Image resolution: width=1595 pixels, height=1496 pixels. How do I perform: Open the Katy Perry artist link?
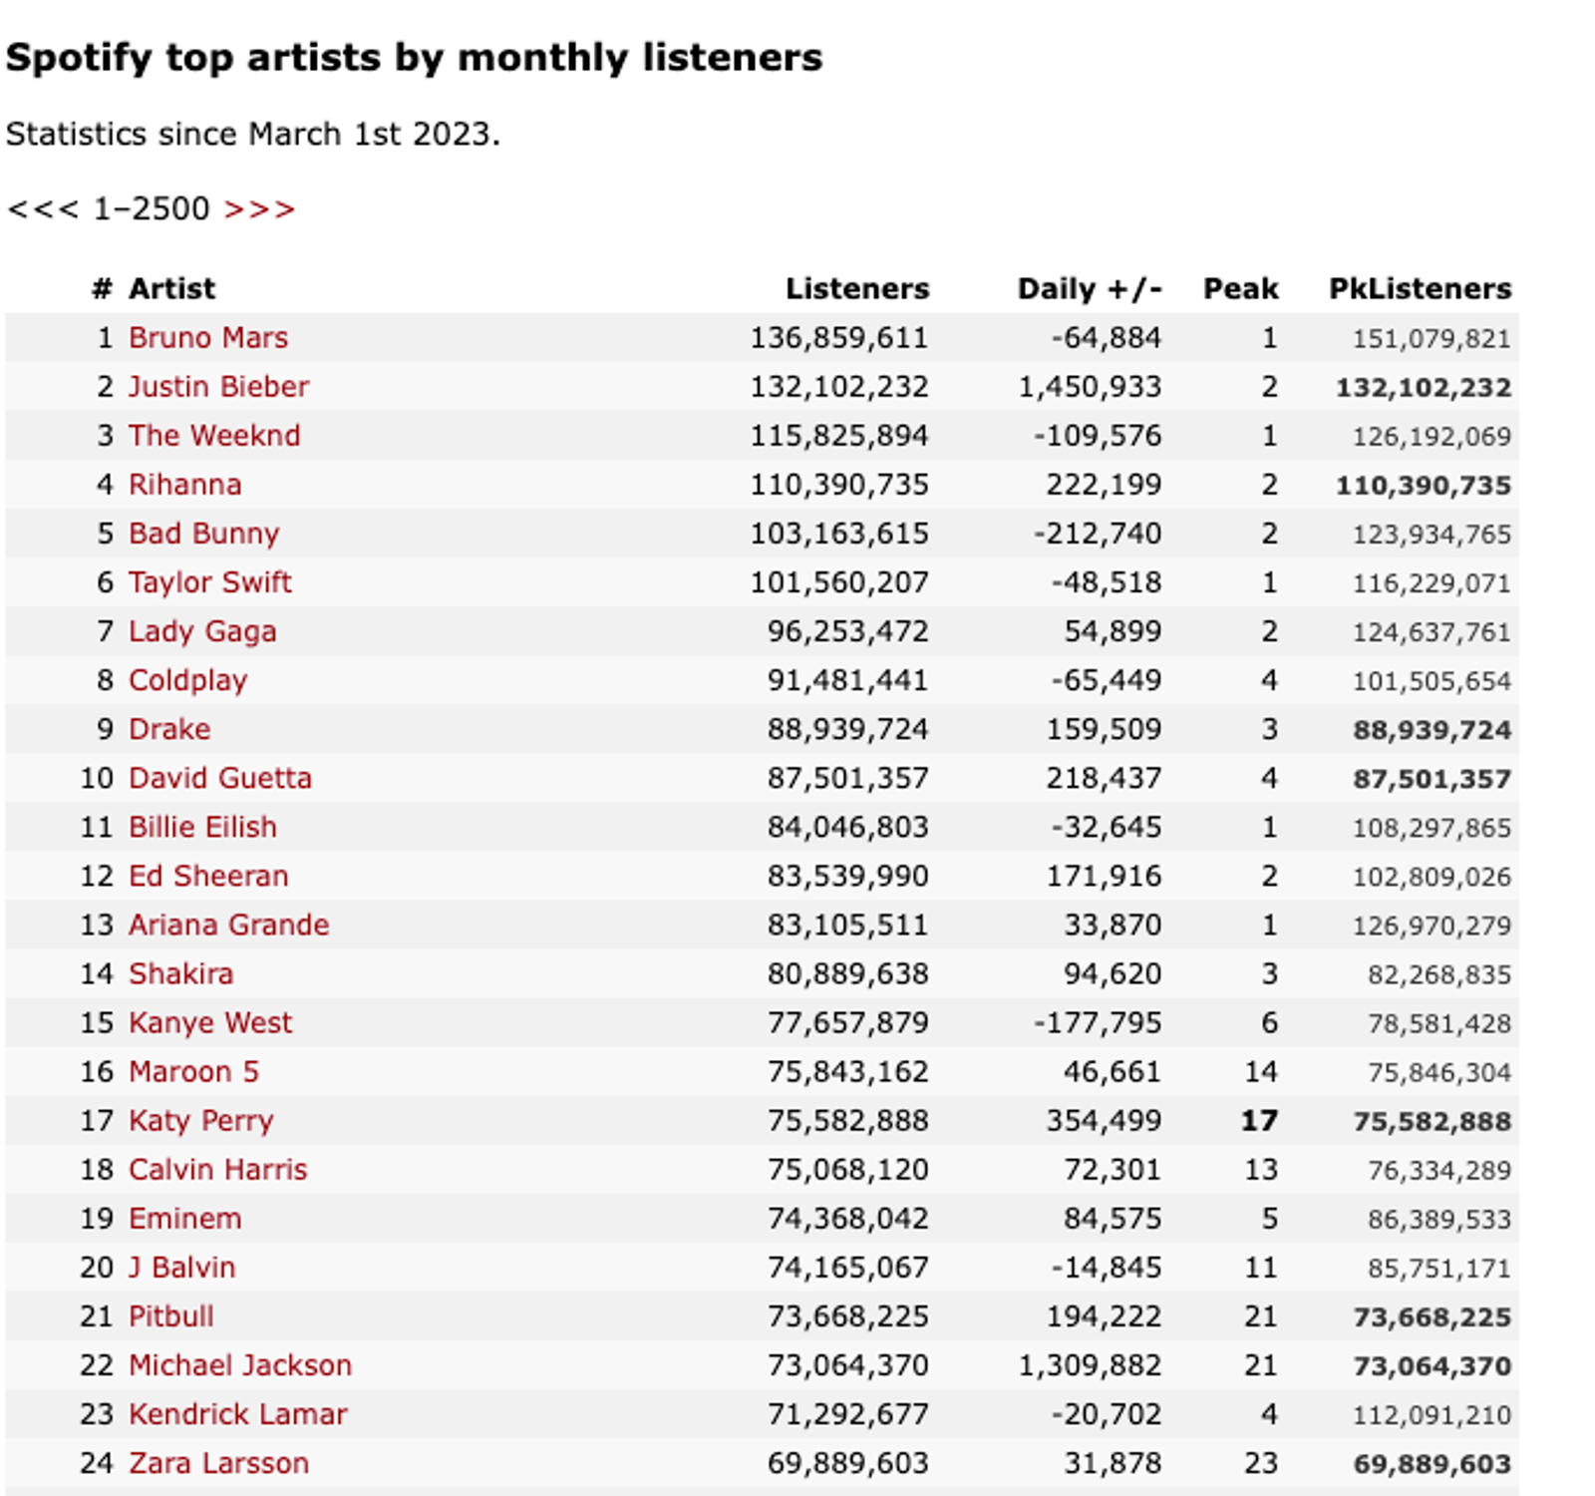click(x=200, y=1121)
